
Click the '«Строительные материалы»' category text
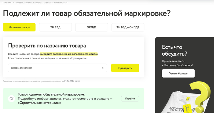coord(39,103)
